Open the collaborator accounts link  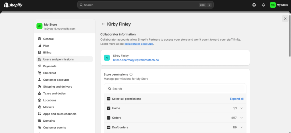[139, 44]
